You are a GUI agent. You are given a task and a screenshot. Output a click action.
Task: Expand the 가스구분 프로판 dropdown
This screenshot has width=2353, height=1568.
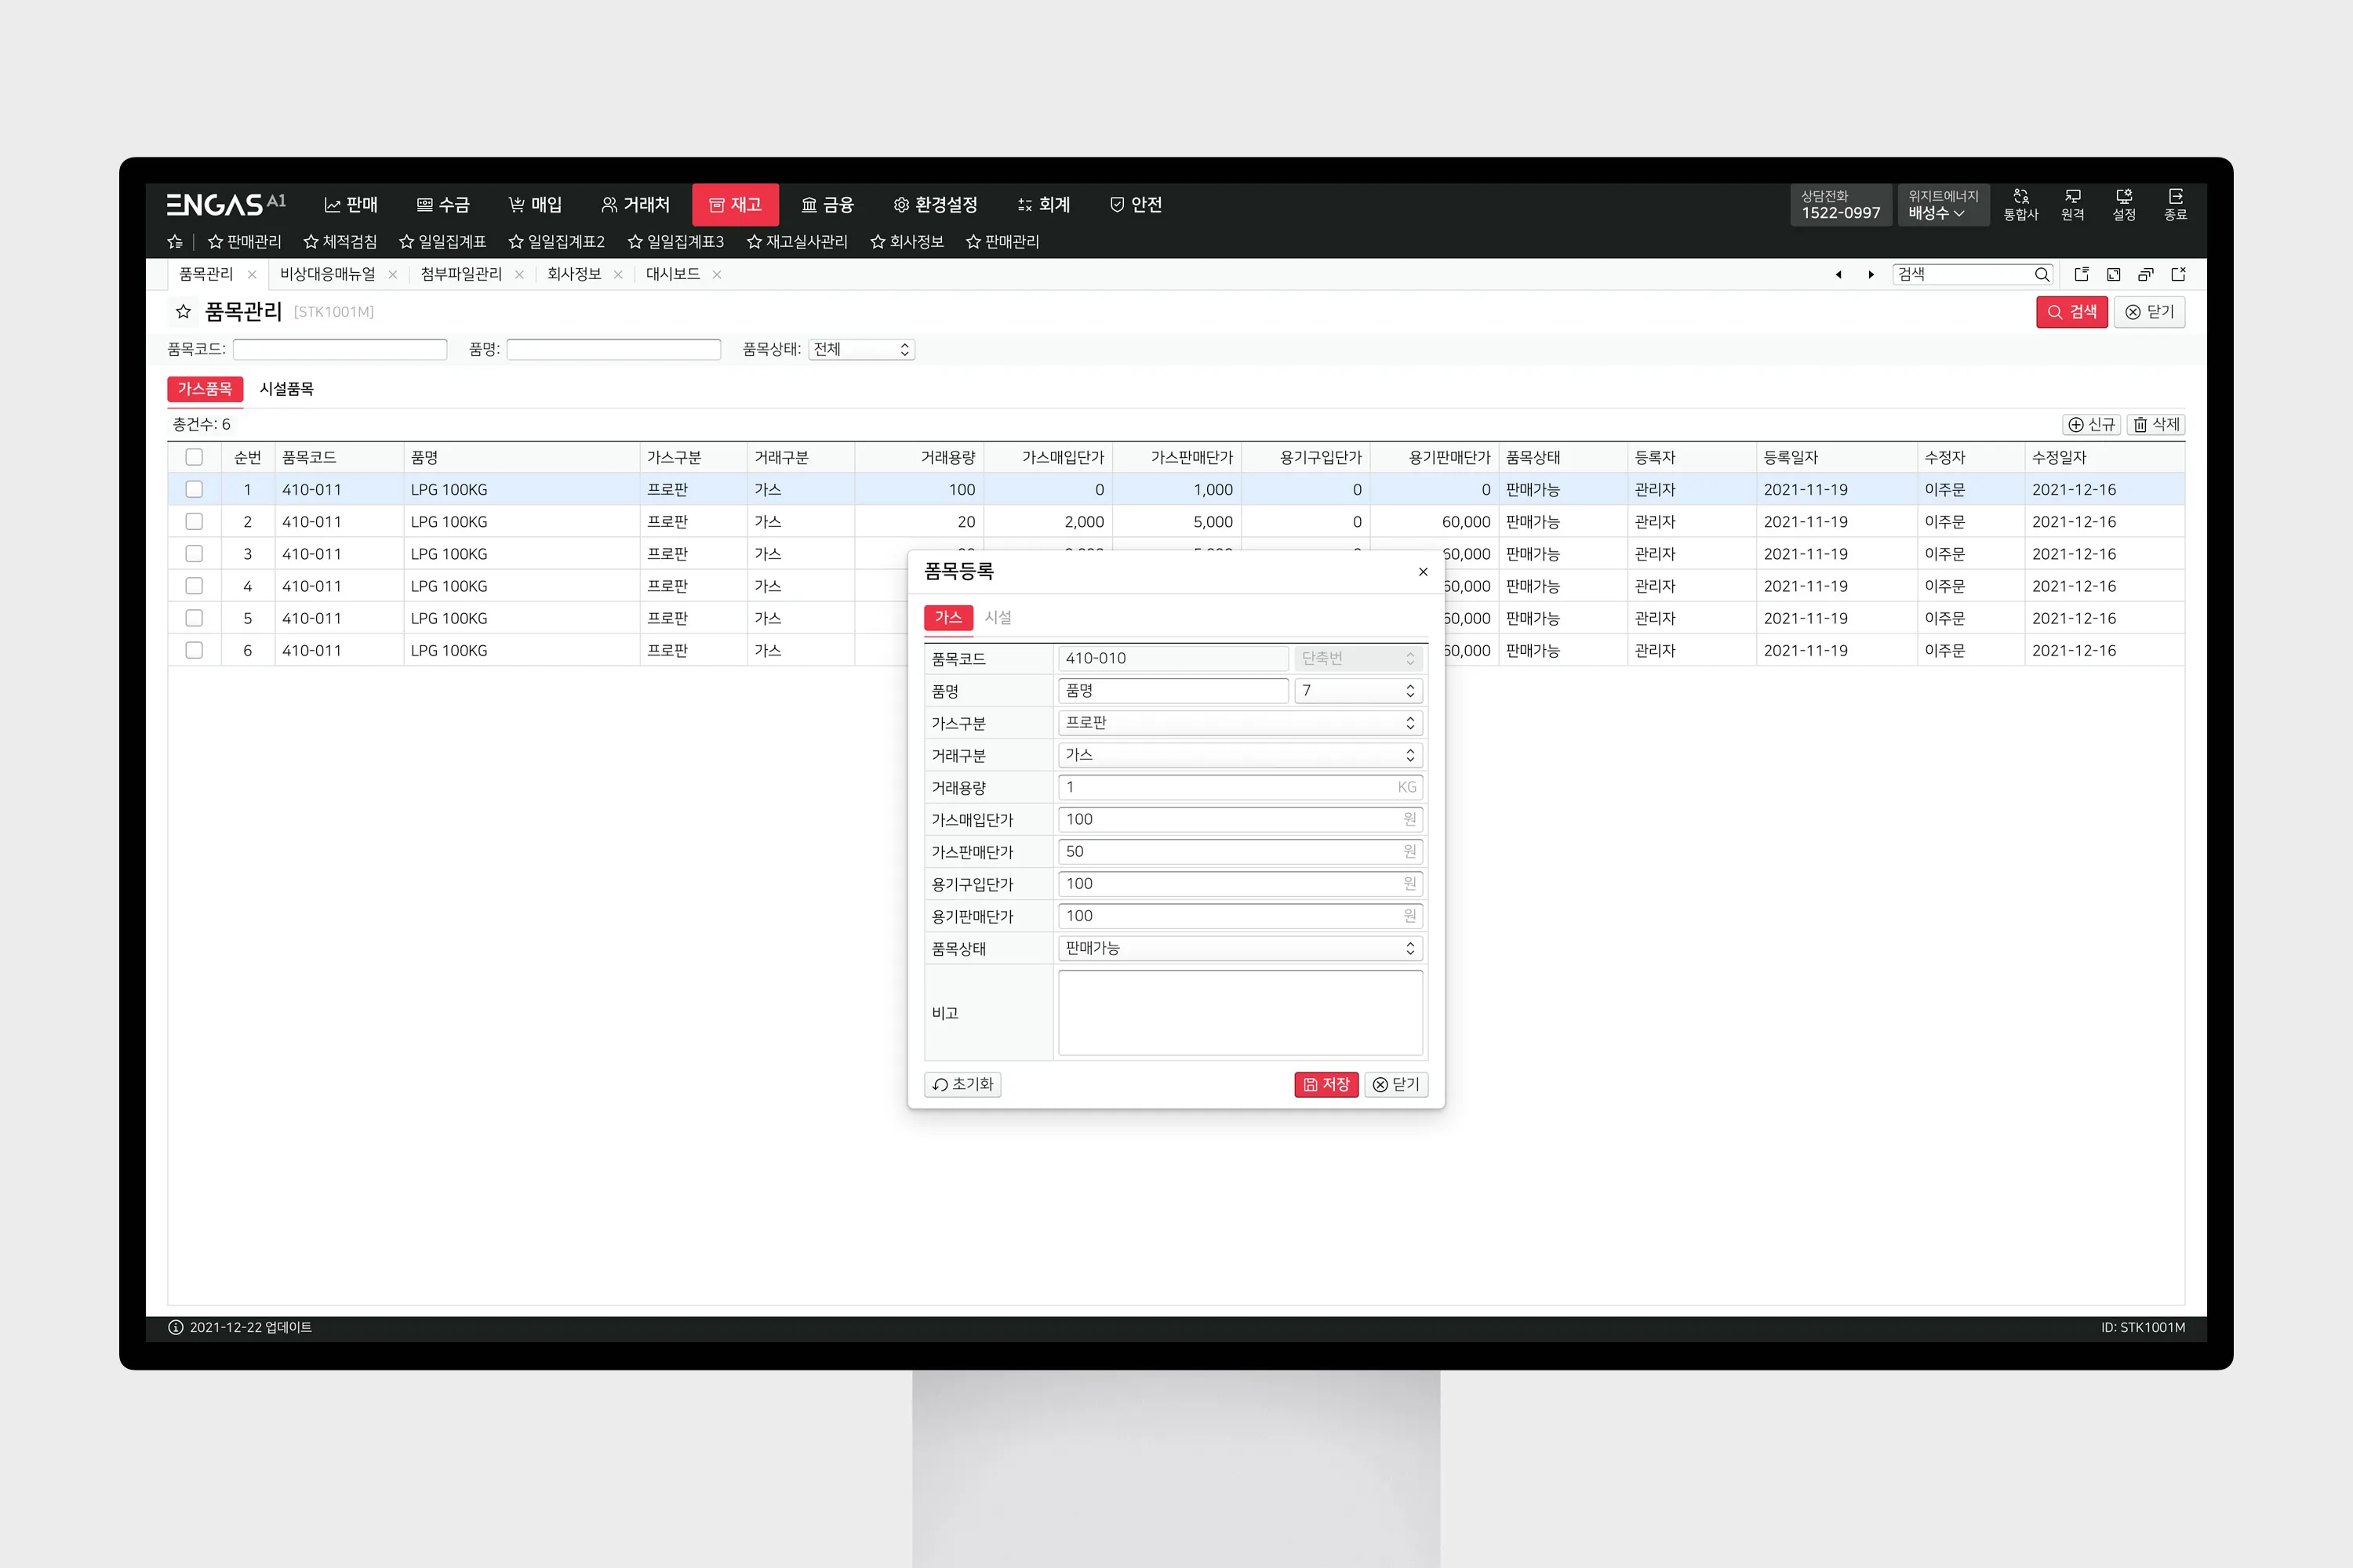(x=1238, y=723)
